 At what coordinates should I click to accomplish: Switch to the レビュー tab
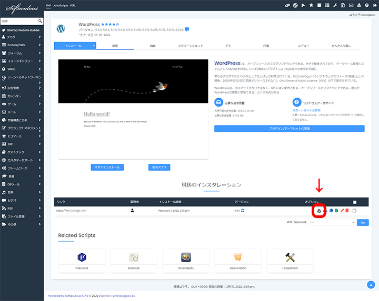304,46
